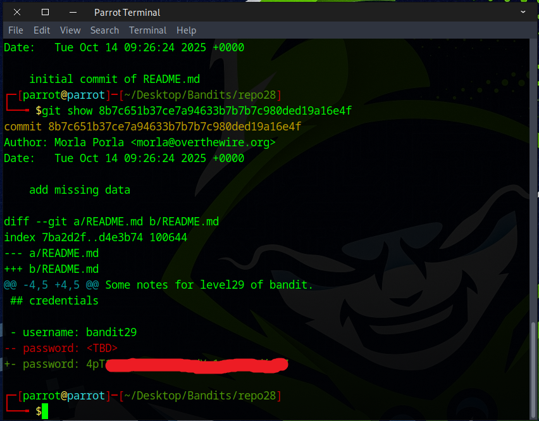Maximize the terminal window
Screen dimensions: 539x421
point(45,12)
